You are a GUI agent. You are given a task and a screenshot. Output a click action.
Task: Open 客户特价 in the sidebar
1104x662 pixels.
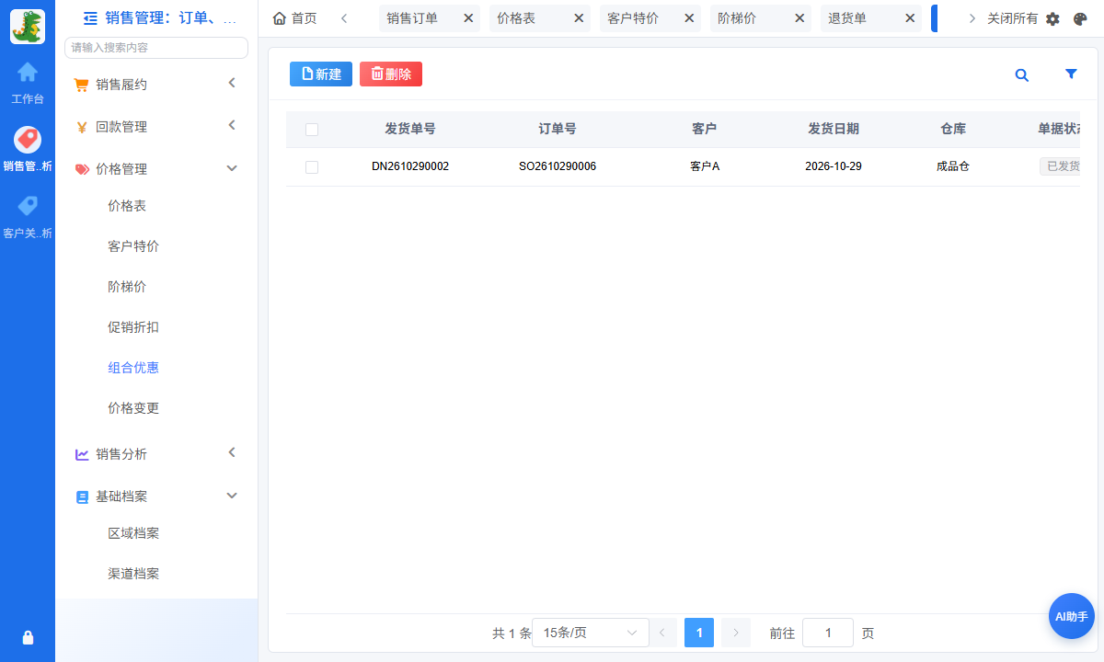133,246
